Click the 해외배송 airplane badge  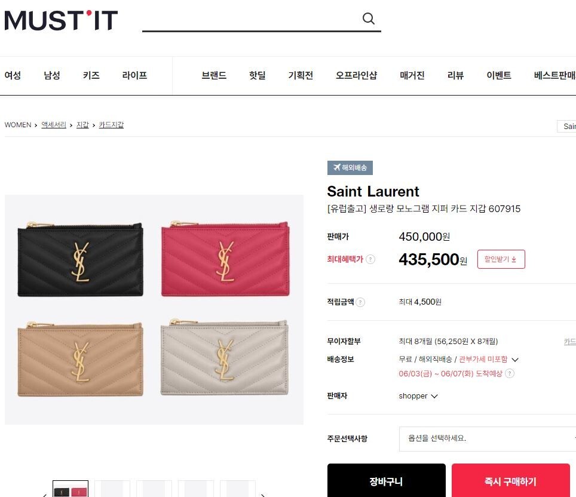click(350, 167)
